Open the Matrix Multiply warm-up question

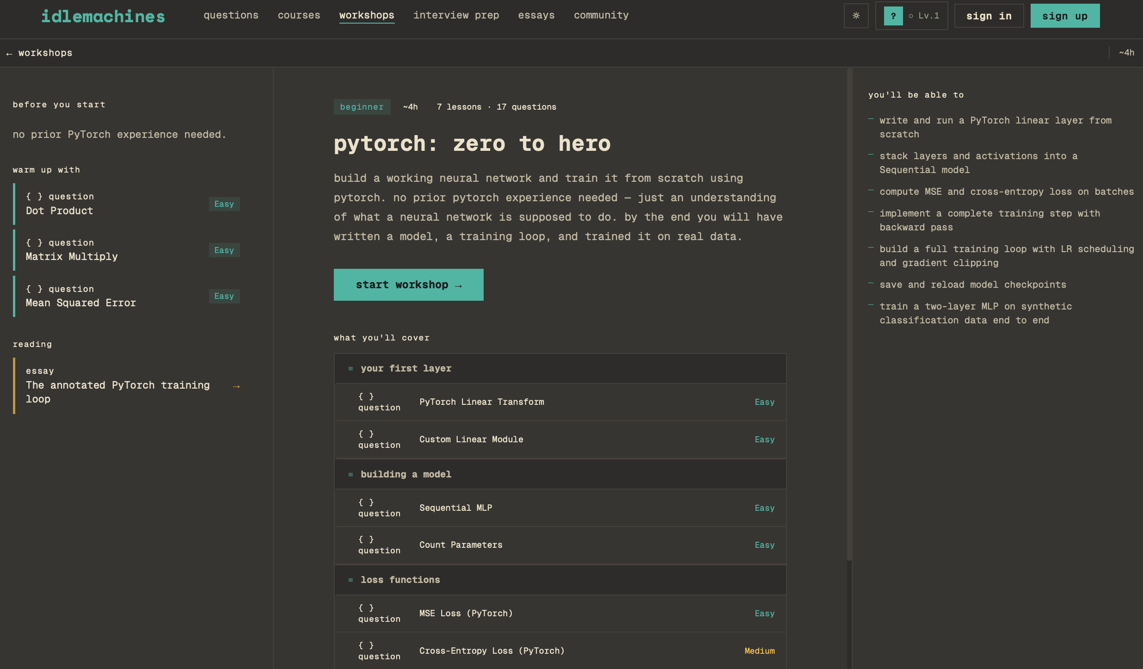coord(127,250)
